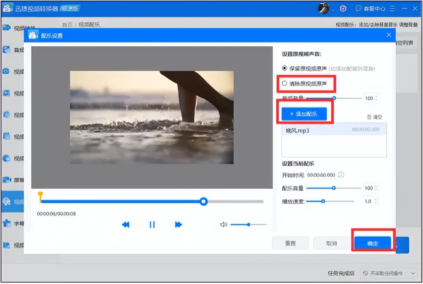Viewport: 423px width, 284px height.
Task: Click the 音频音量 value field showing 100
Action: point(369,98)
